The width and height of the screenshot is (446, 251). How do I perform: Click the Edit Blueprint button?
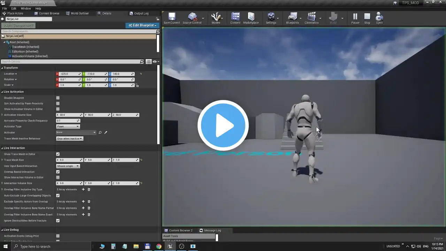point(142,25)
